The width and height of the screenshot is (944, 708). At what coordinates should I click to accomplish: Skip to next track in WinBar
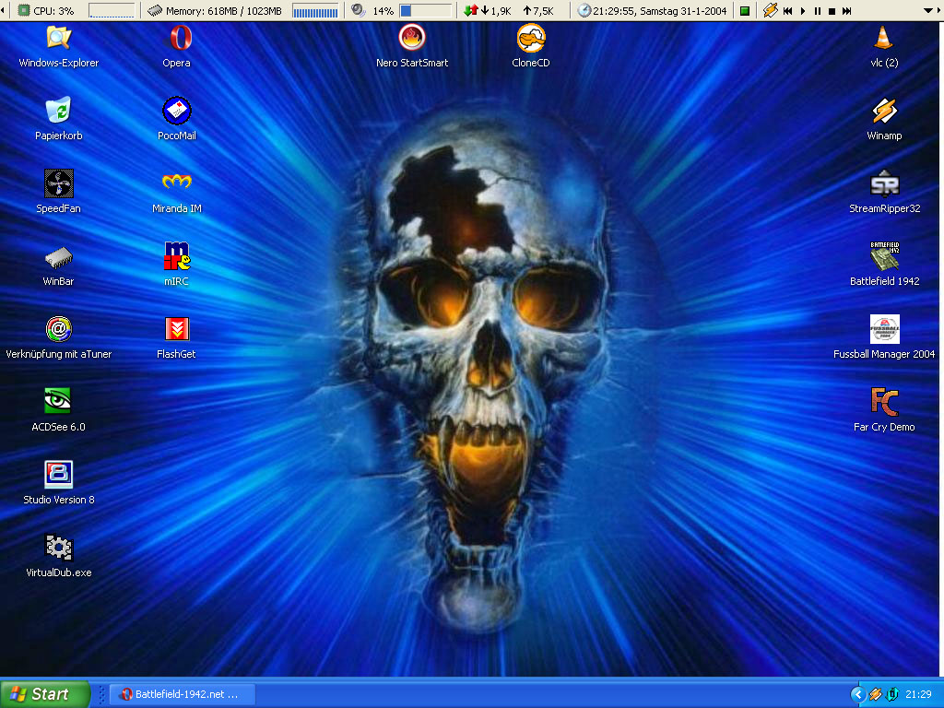pos(846,11)
